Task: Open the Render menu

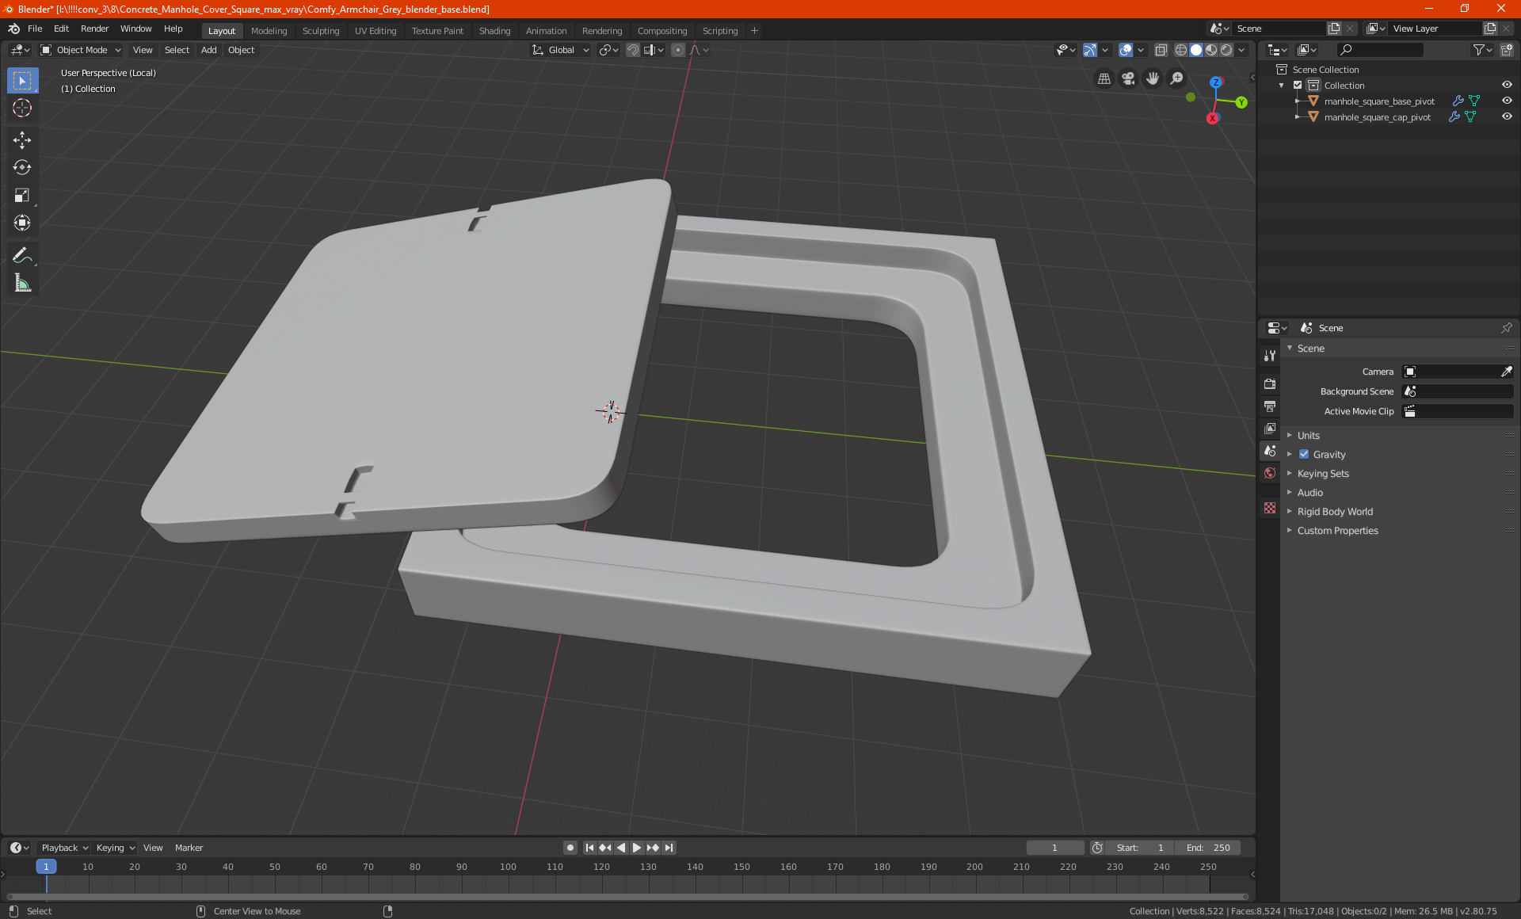Action: [x=94, y=29]
